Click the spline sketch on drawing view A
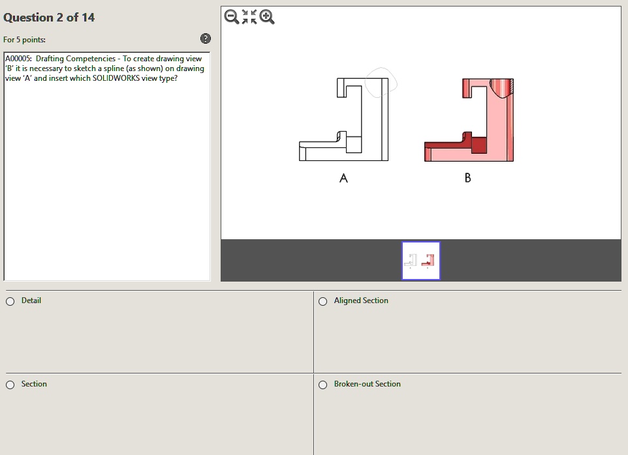Viewport: 628px width, 455px height. point(381,83)
